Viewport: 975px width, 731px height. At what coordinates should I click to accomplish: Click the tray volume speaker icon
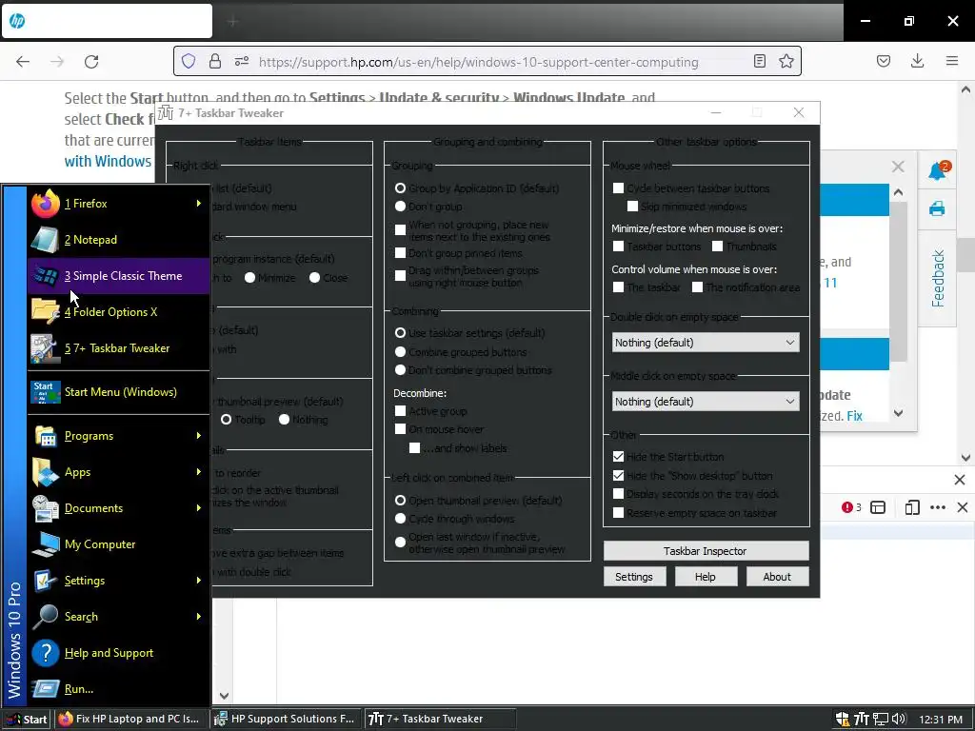click(899, 720)
